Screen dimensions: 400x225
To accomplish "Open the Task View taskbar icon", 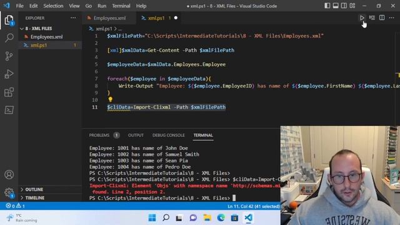I will [179, 217].
